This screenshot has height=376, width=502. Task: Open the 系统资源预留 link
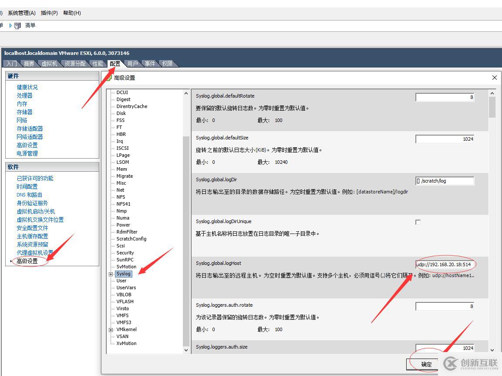coord(32,244)
